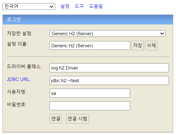Screen dimensions: 176x135
Task: Click the 사용자명: label
Action: point(17,92)
